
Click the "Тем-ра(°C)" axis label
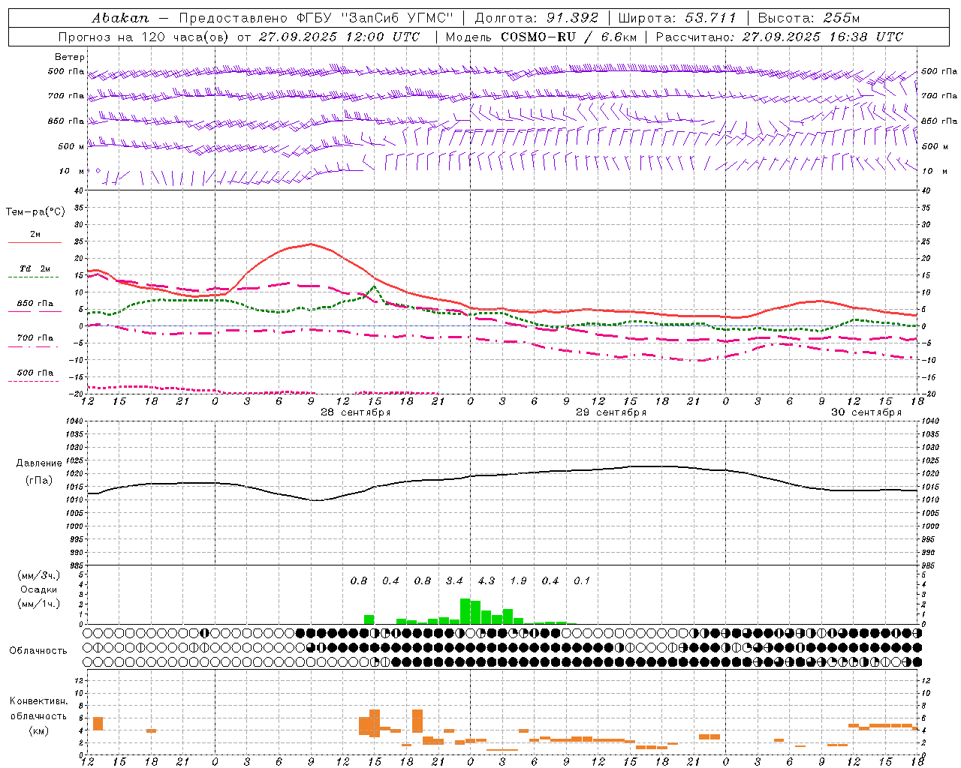coord(35,211)
